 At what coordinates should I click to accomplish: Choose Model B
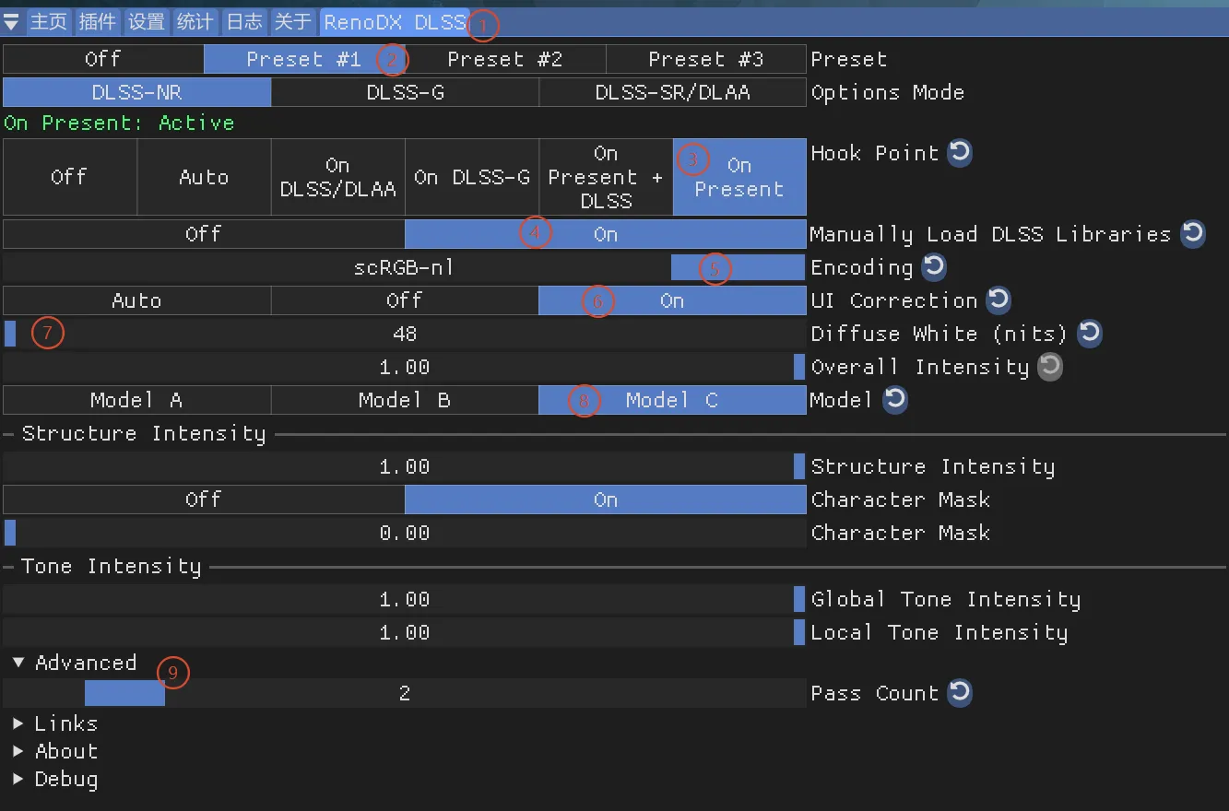(x=405, y=400)
